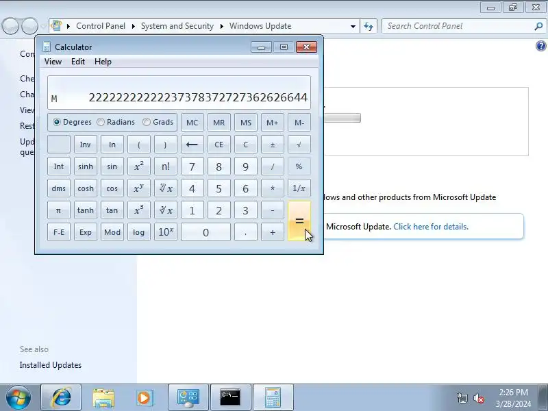Click the 1/x reciprocal button

pos(299,188)
